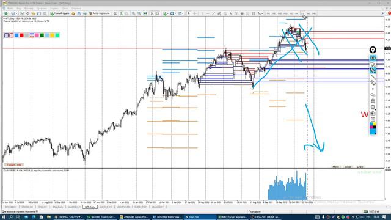Switch chart to Bar Chart mode
The image size is (391, 220).
coord(115,13)
